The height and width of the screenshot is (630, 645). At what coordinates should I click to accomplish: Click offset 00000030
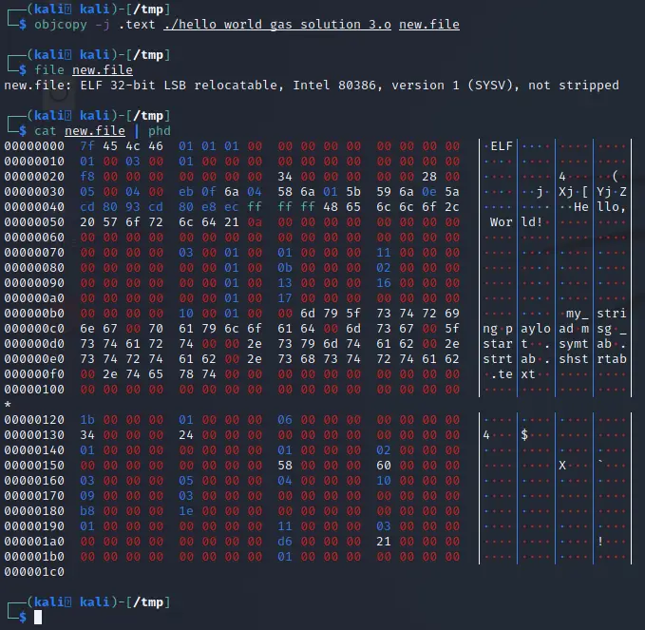pyautogui.click(x=34, y=192)
